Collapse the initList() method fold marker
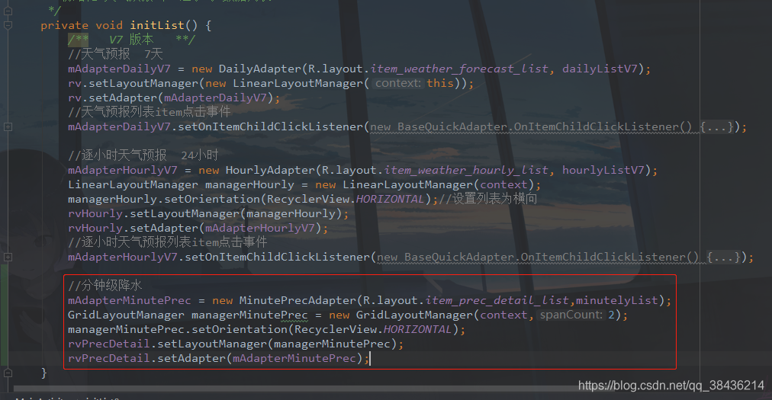 8,24
